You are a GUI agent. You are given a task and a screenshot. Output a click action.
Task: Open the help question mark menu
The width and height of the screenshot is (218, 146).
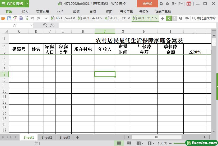pos(180,4)
